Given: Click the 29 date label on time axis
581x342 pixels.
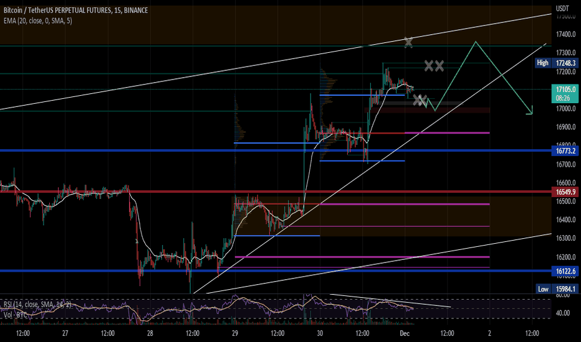Looking at the screenshot, I should click(235, 333).
